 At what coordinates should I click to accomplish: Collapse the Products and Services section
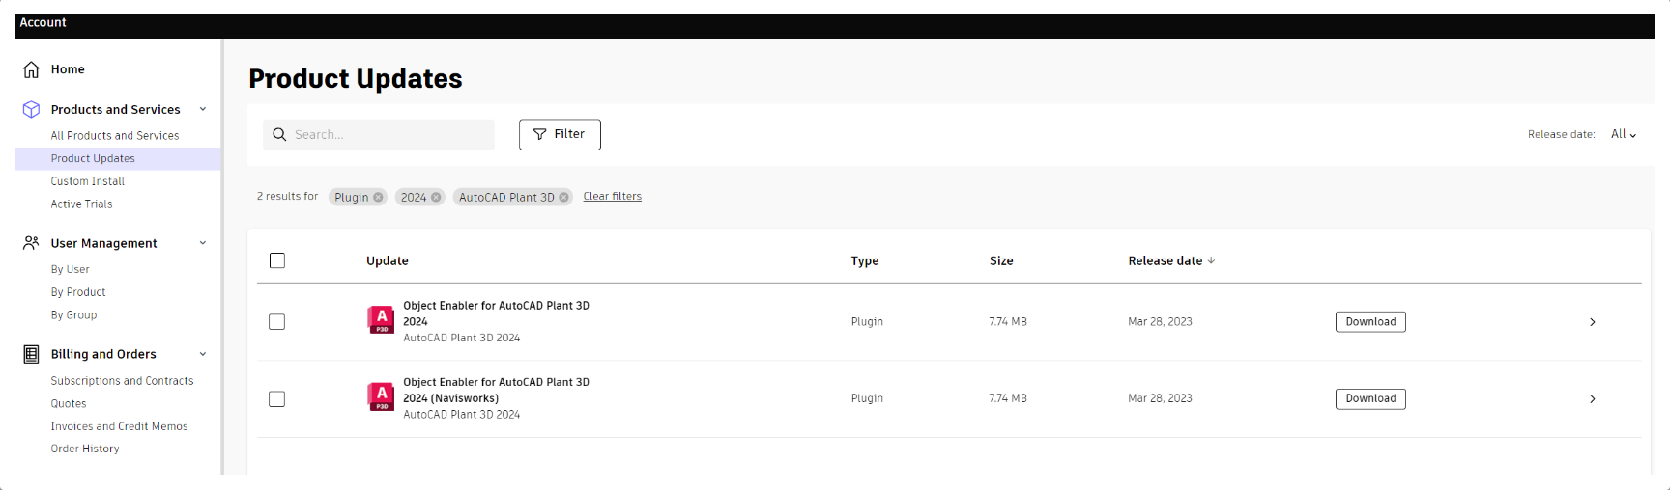tap(203, 109)
